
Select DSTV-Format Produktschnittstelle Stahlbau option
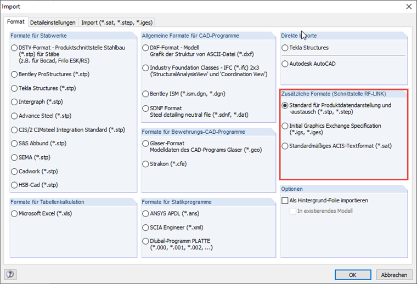pos(15,48)
